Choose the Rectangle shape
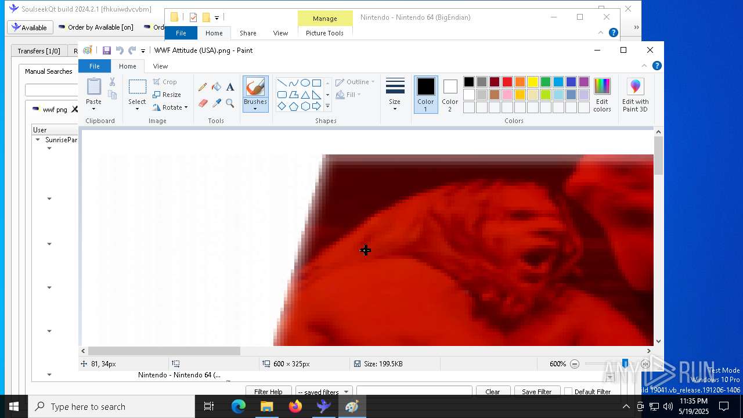The height and width of the screenshot is (418, 743). [x=316, y=82]
